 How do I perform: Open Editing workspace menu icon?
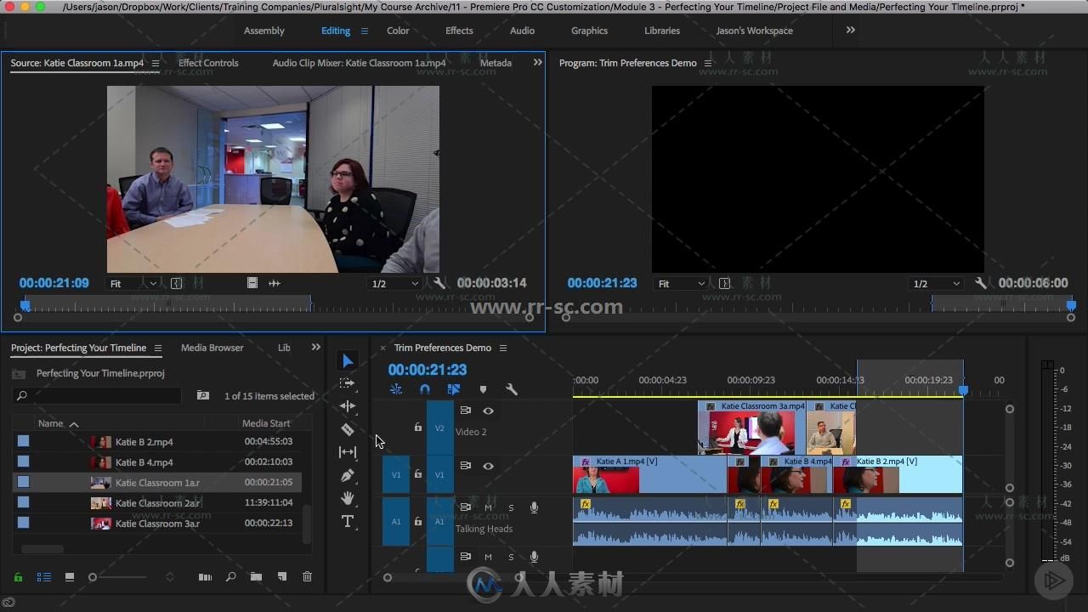pos(365,31)
